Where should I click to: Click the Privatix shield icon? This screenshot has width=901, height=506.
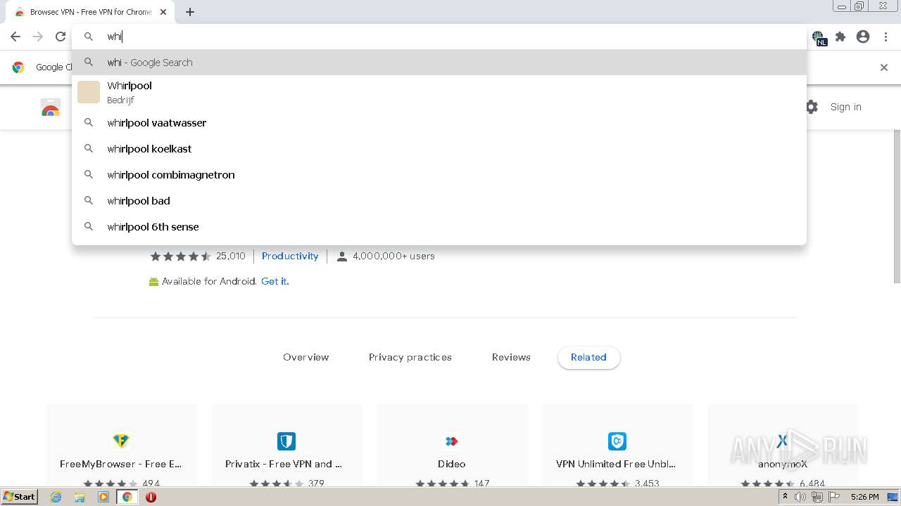pyautogui.click(x=286, y=441)
